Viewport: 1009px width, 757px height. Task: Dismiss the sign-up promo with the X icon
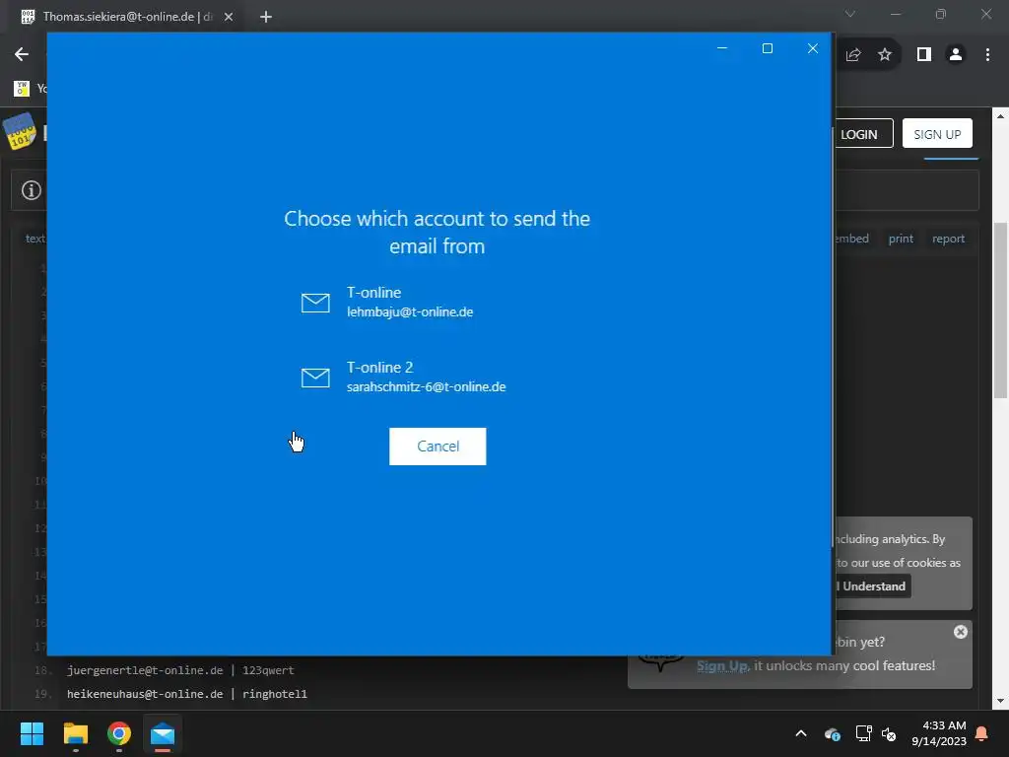coord(960,632)
